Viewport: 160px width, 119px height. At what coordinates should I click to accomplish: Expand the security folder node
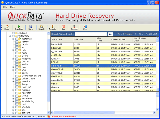[13, 81]
